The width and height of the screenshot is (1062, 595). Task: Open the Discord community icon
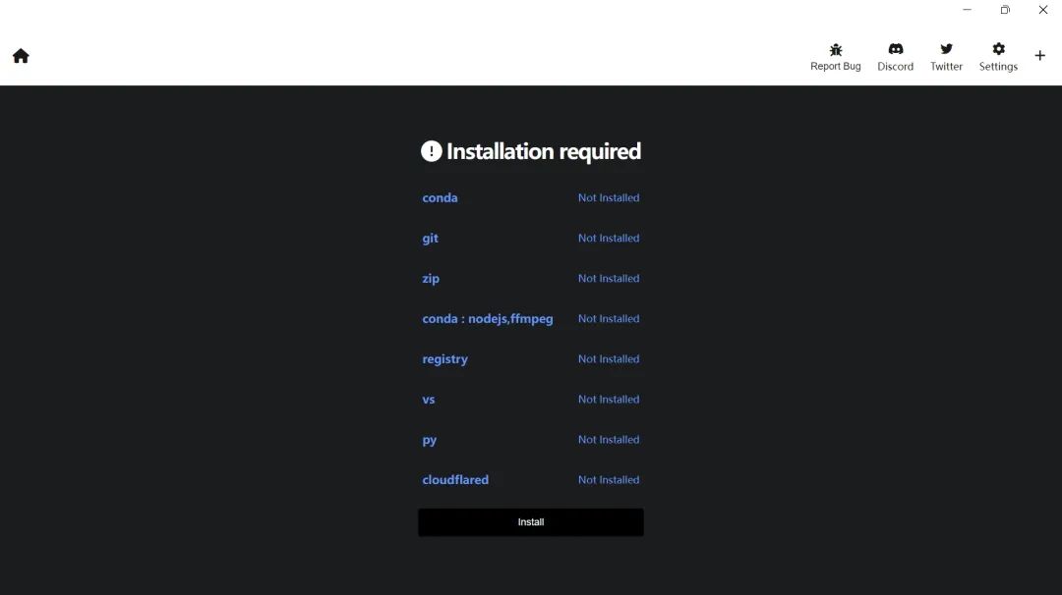(895, 49)
